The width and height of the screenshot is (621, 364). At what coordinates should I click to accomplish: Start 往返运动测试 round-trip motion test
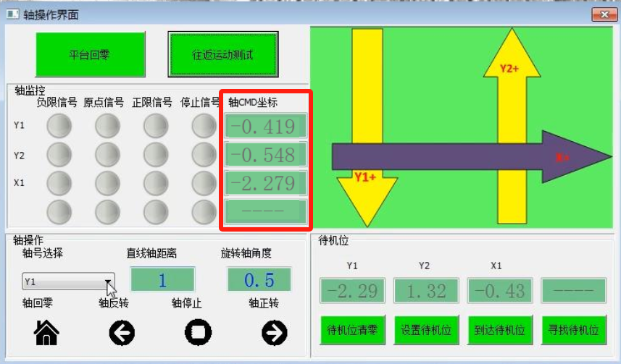tap(223, 54)
